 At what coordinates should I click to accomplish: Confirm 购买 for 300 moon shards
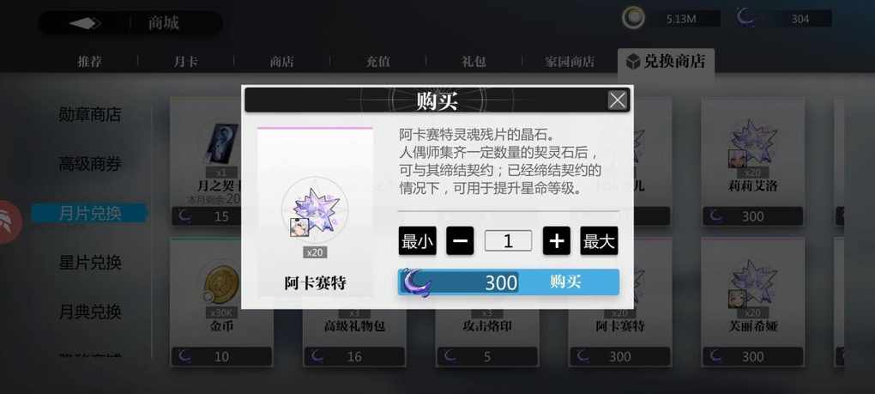click(x=509, y=282)
